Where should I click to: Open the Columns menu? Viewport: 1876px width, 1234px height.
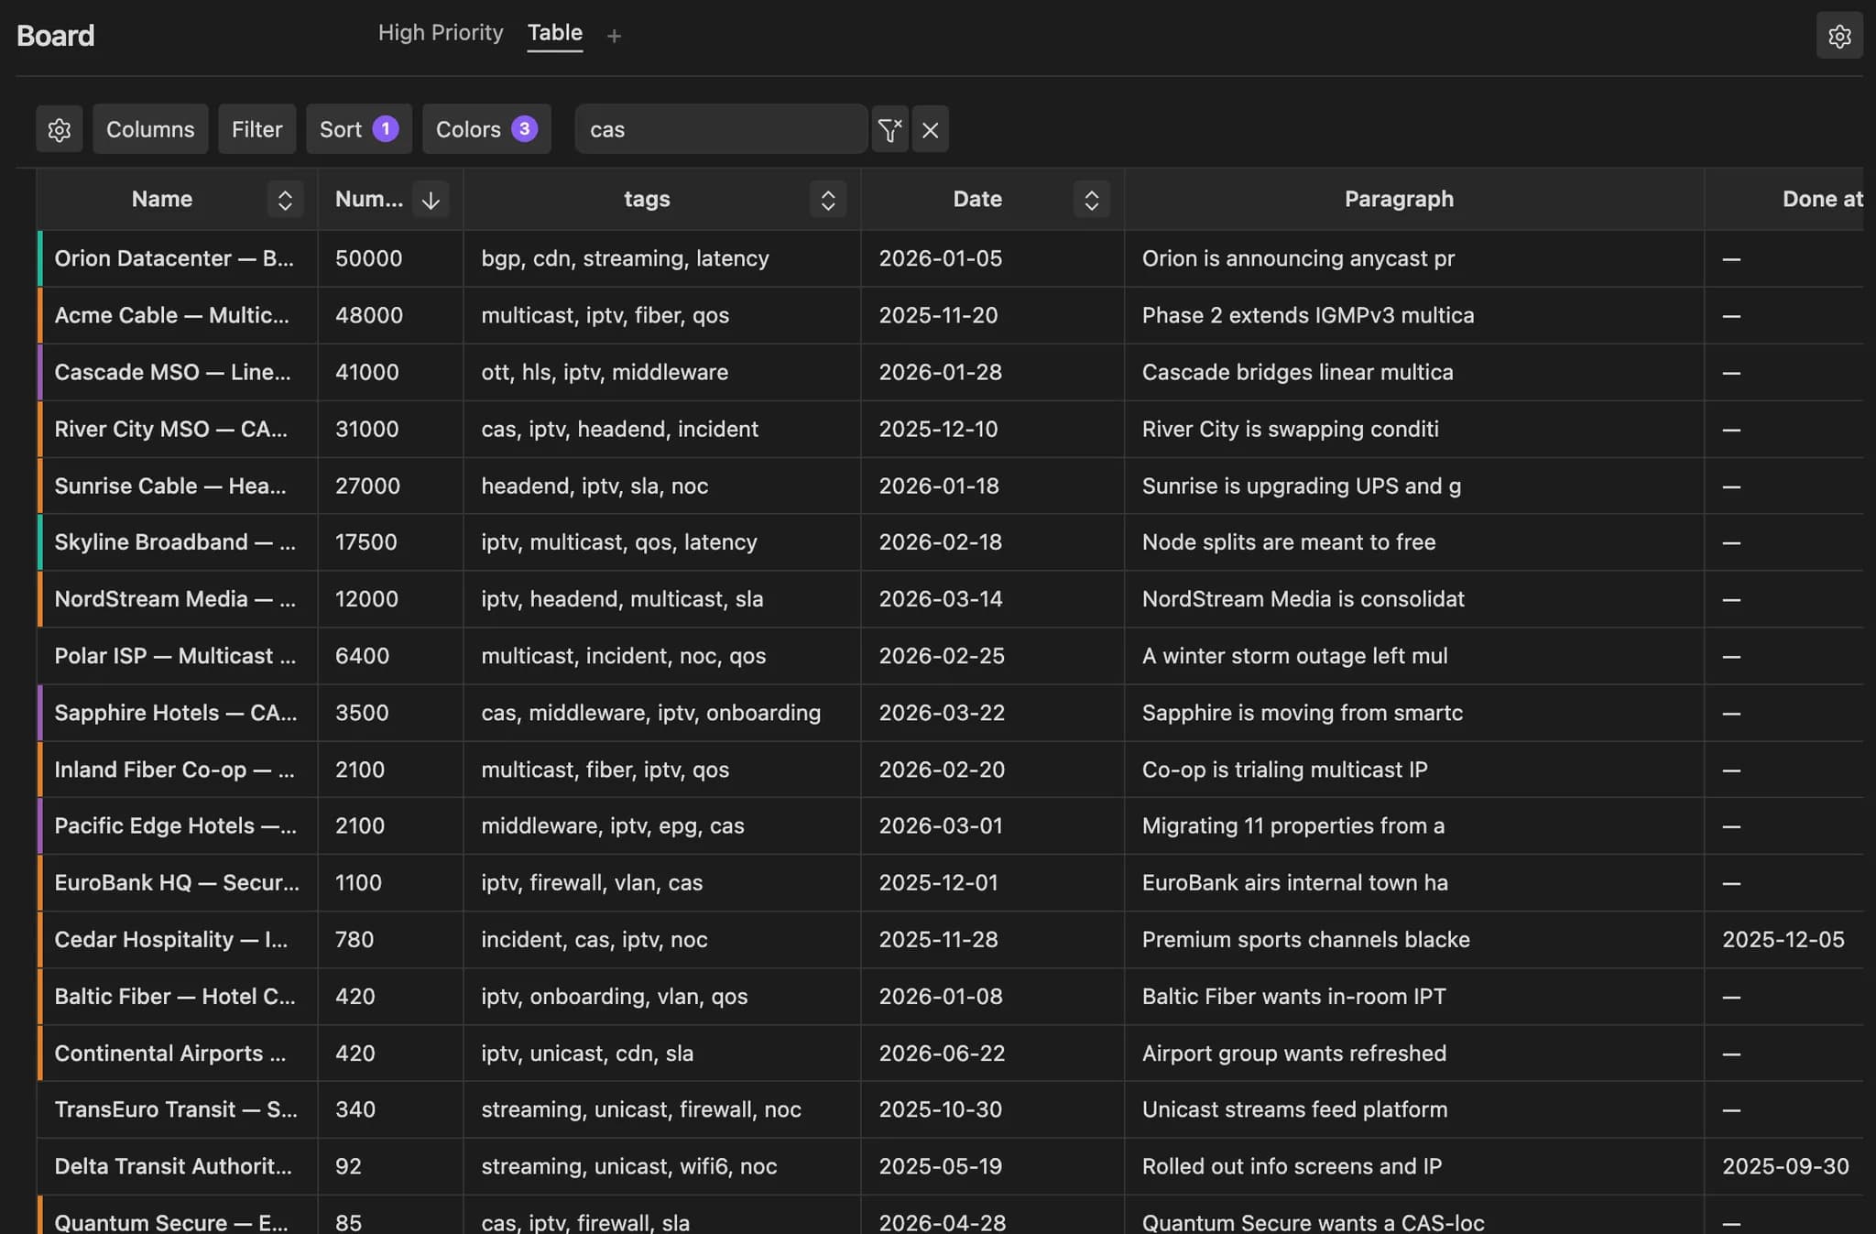point(150,129)
